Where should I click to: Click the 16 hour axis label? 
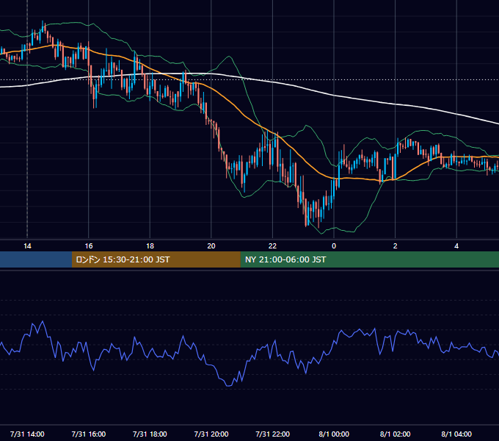(x=89, y=246)
